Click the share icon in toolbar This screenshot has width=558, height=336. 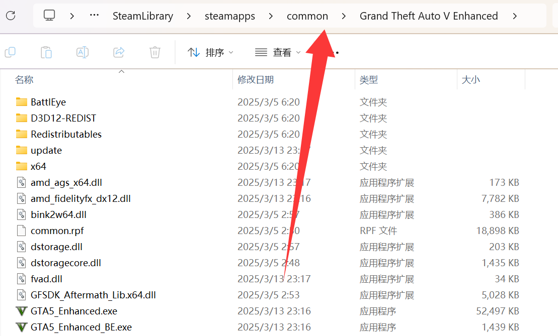click(119, 52)
